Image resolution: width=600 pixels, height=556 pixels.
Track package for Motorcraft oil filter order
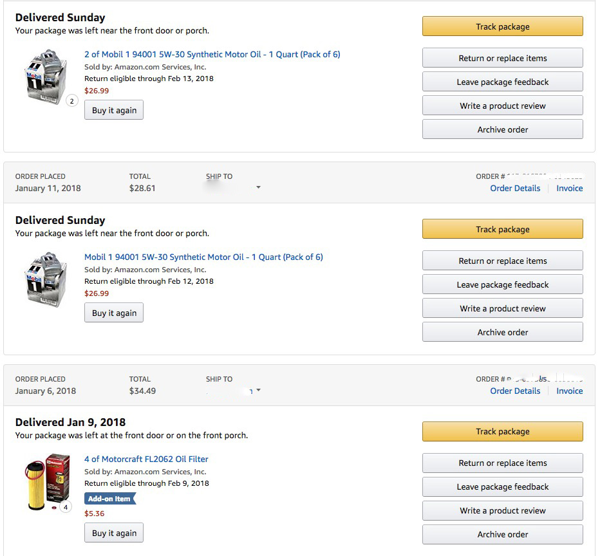click(502, 431)
